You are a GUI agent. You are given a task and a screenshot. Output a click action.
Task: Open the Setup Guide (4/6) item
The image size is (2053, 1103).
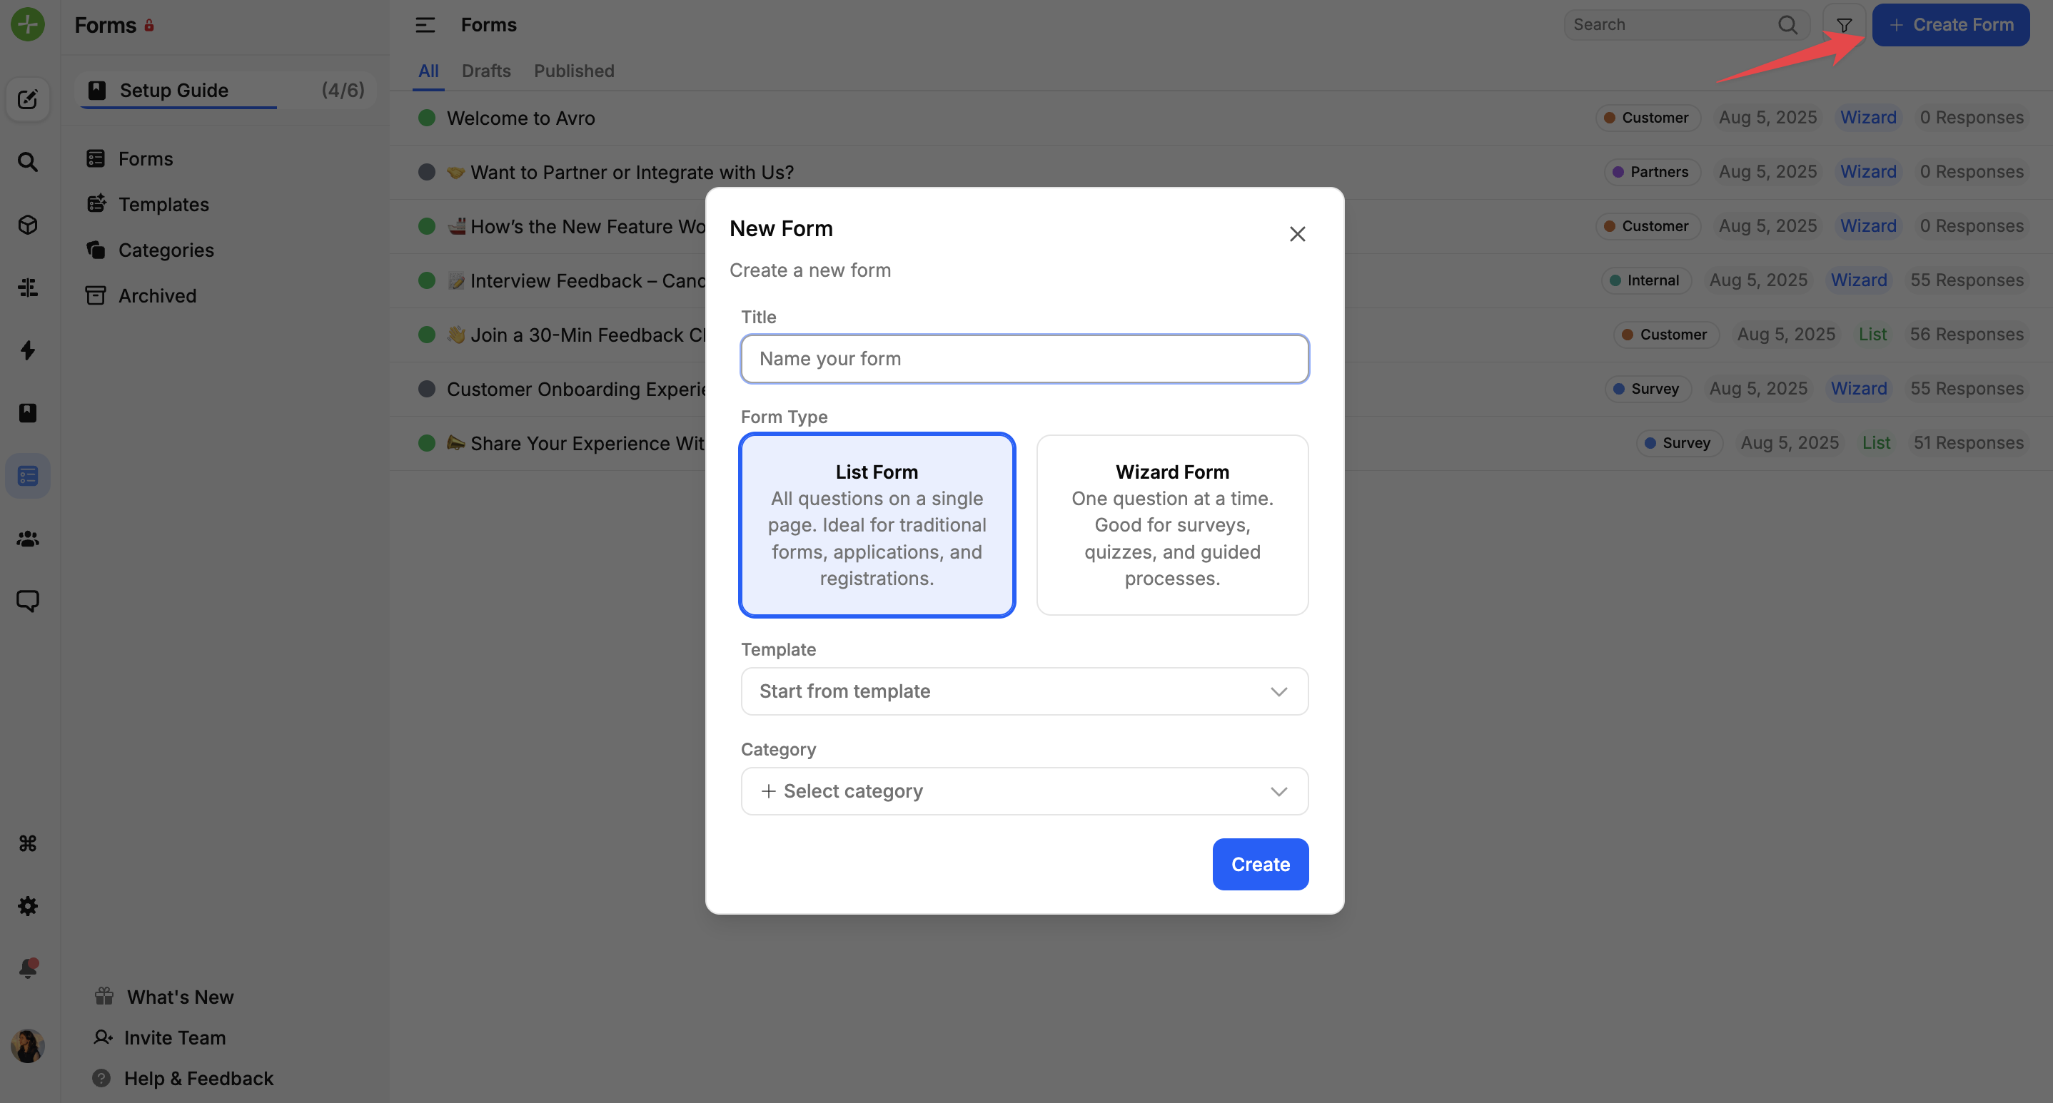tap(226, 90)
